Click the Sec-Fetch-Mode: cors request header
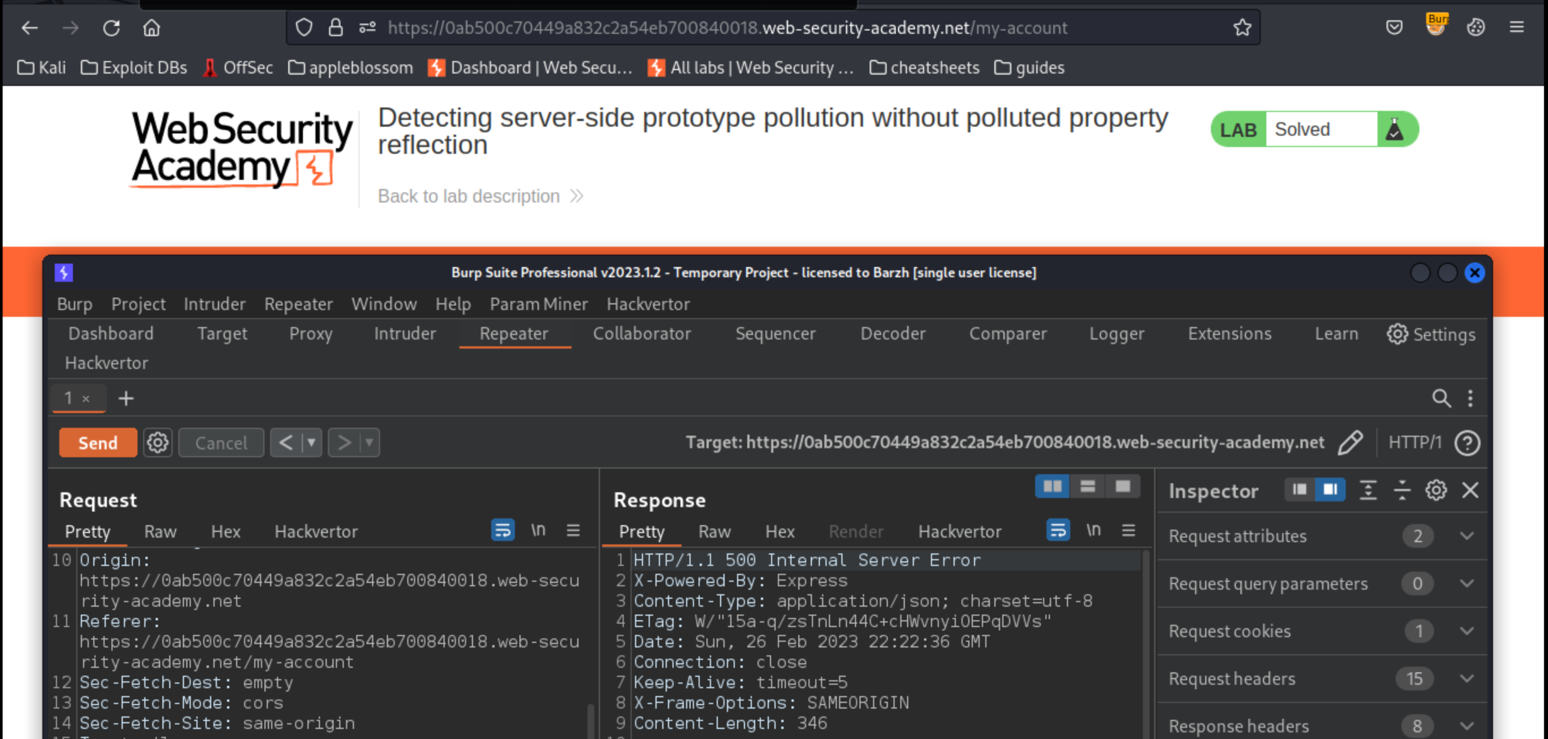 181,703
